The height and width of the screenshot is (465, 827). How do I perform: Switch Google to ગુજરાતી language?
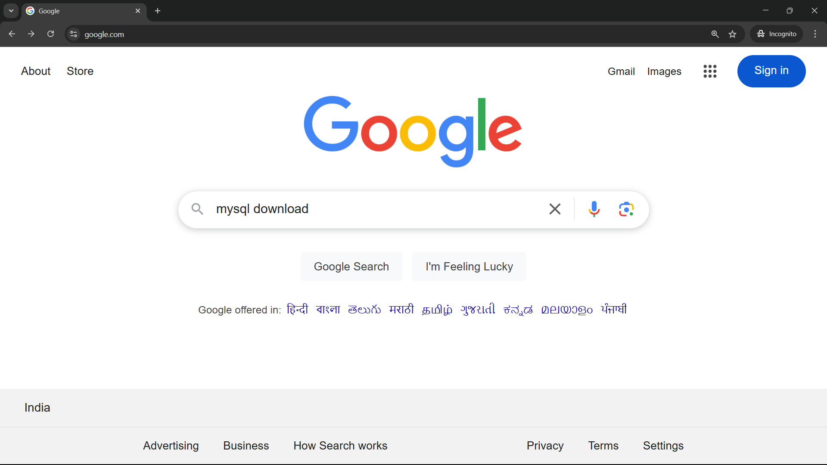[478, 310]
